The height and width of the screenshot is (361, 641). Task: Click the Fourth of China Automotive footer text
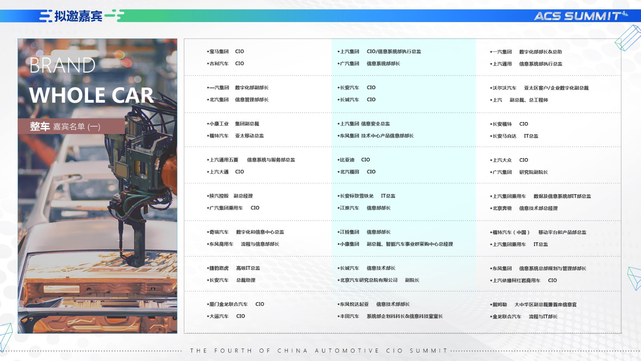click(x=318, y=351)
